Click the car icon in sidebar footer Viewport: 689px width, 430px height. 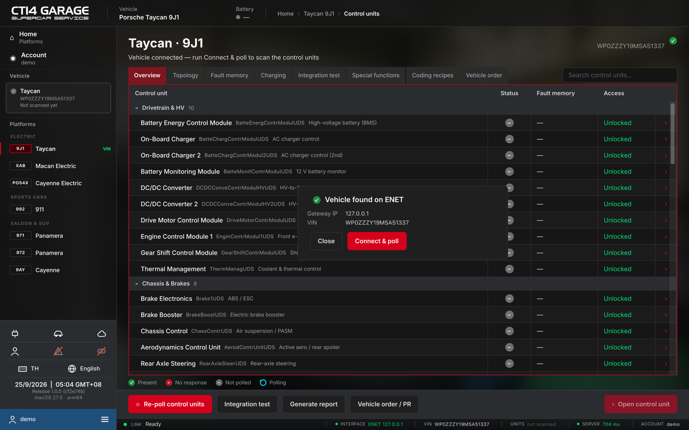(x=58, y=334)
